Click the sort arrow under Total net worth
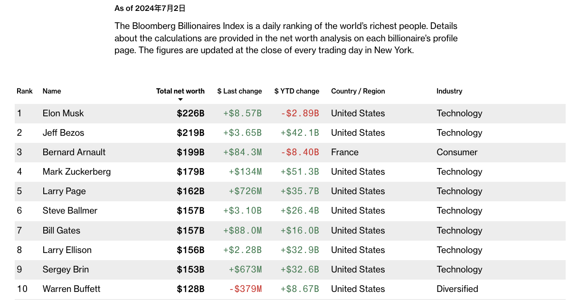Image resolution: width=569 pixels, height=300 pixels. 180,100
